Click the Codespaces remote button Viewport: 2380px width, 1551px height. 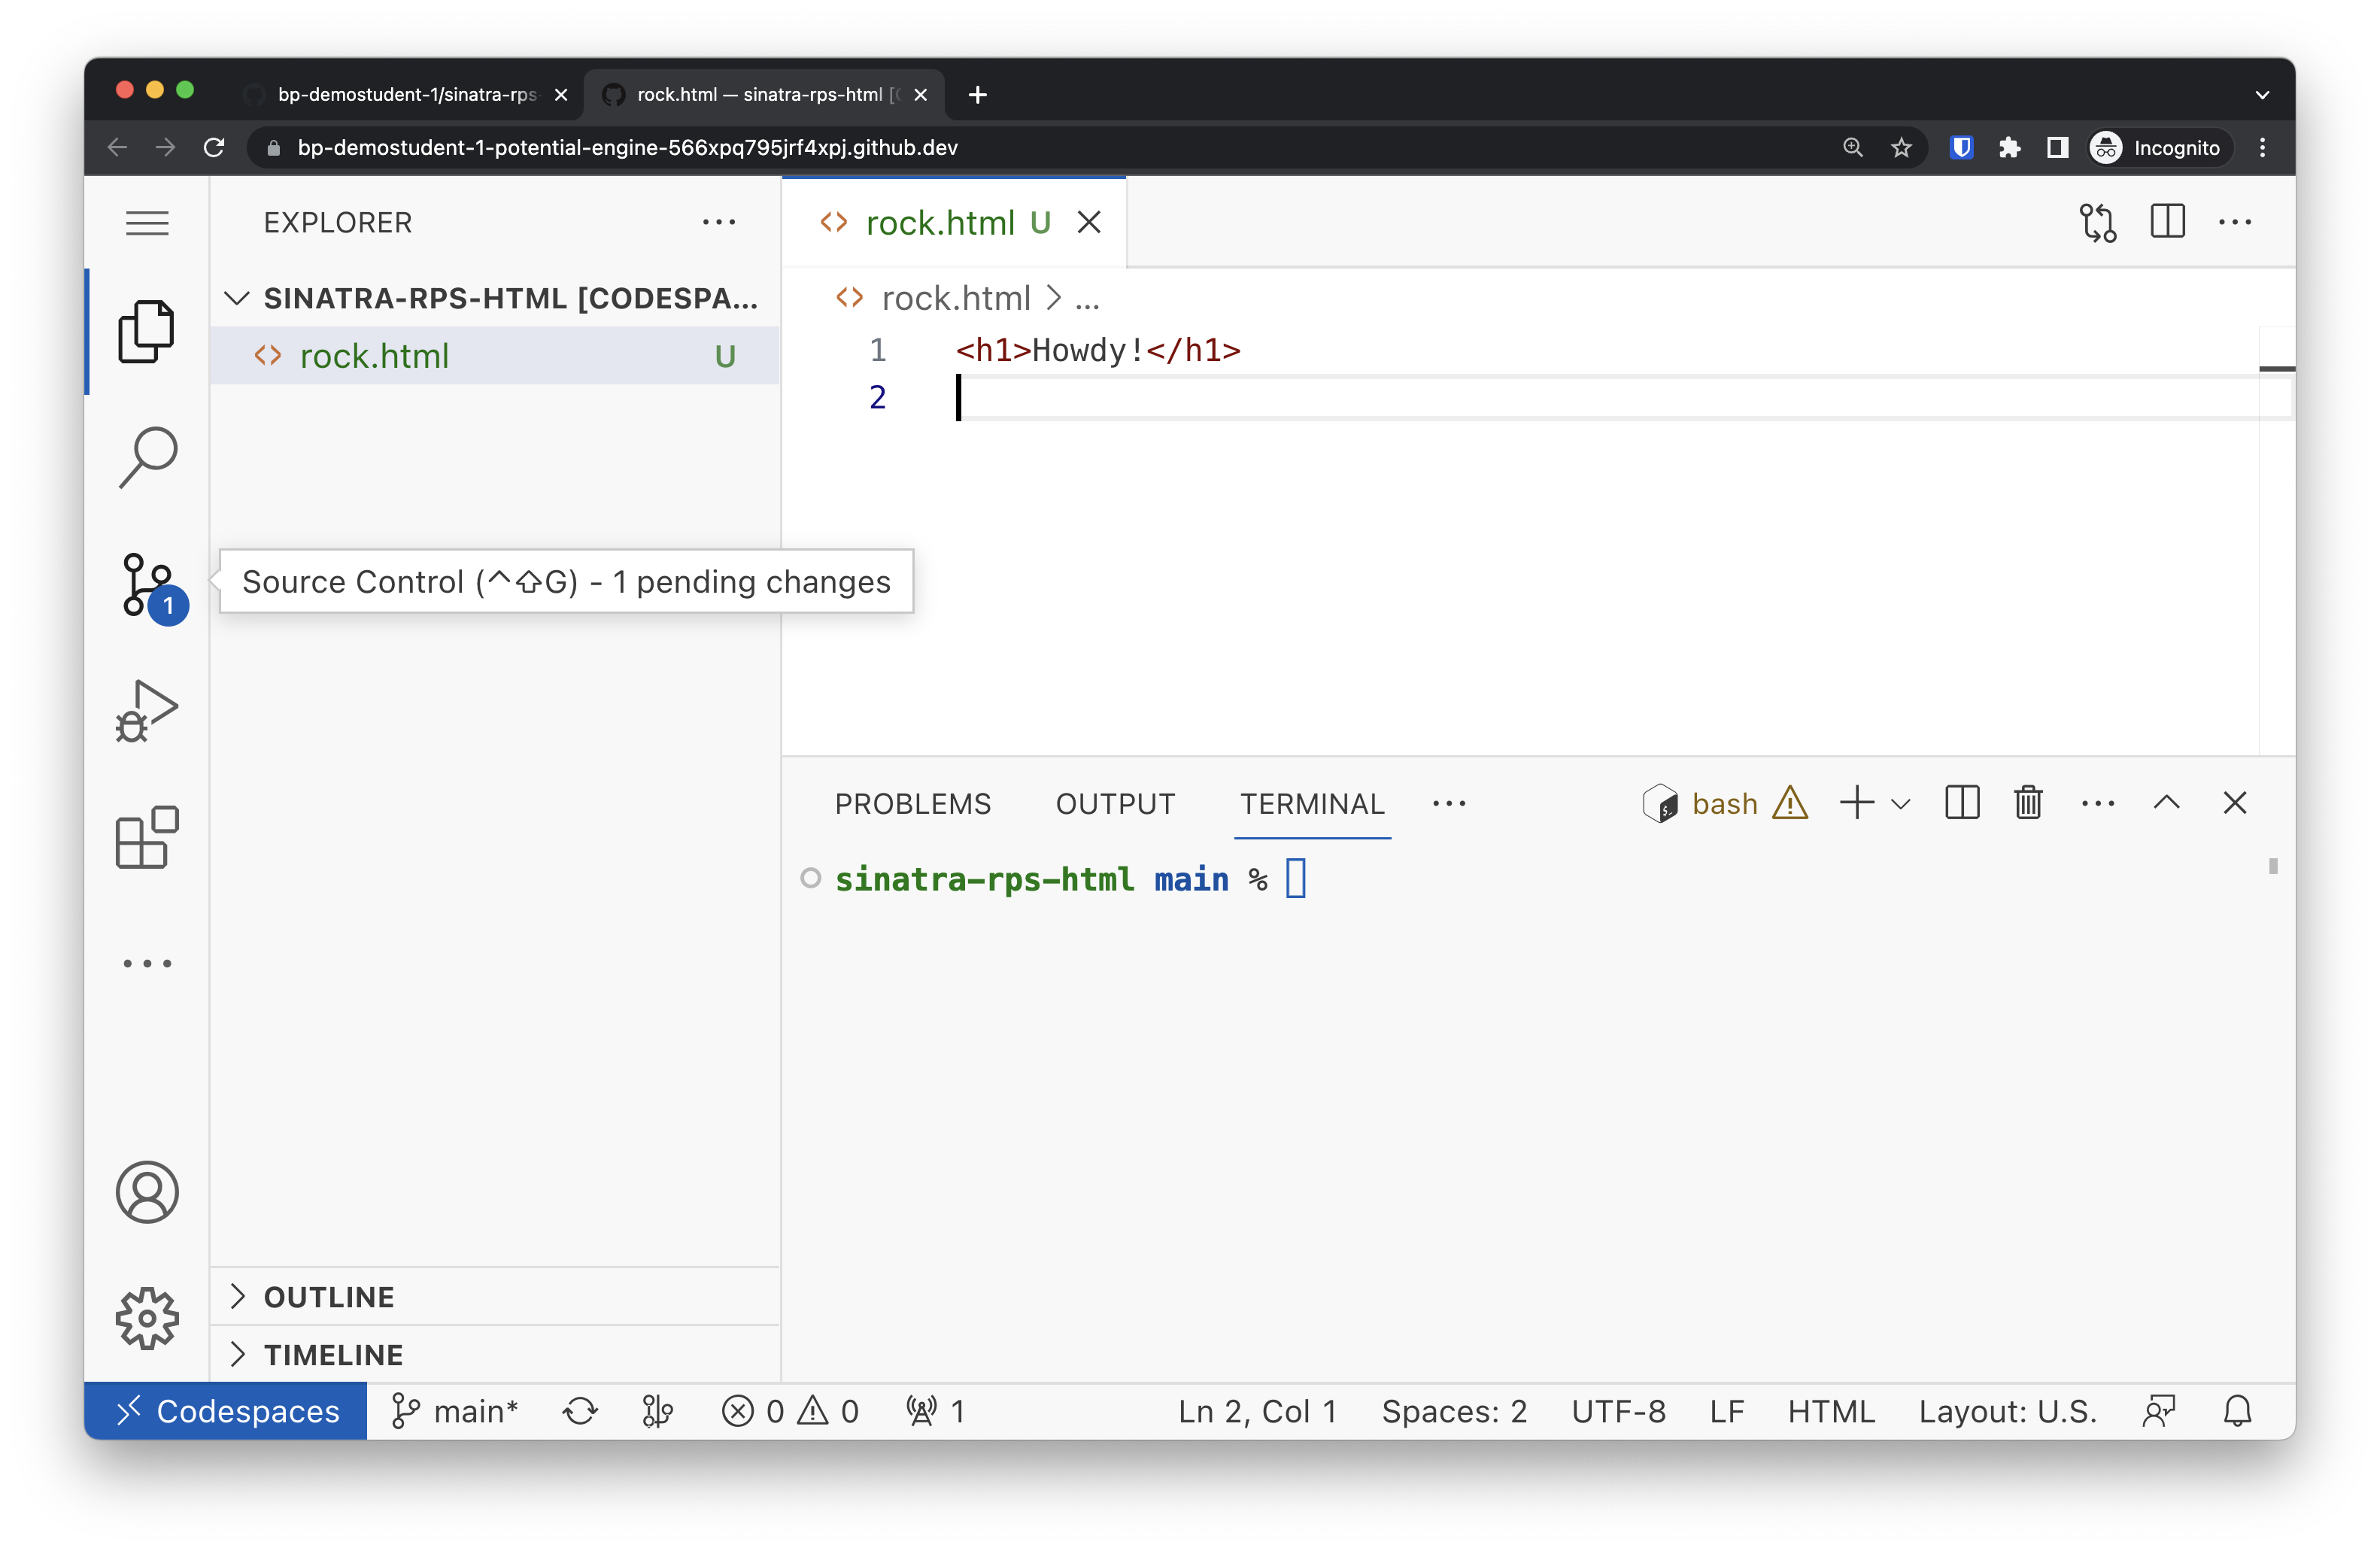[x=226, y=1411]
